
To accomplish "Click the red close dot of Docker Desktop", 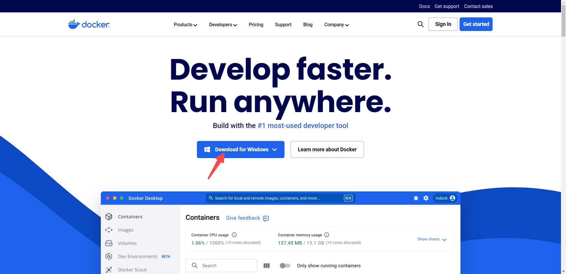I will click(x=108, y=198).
